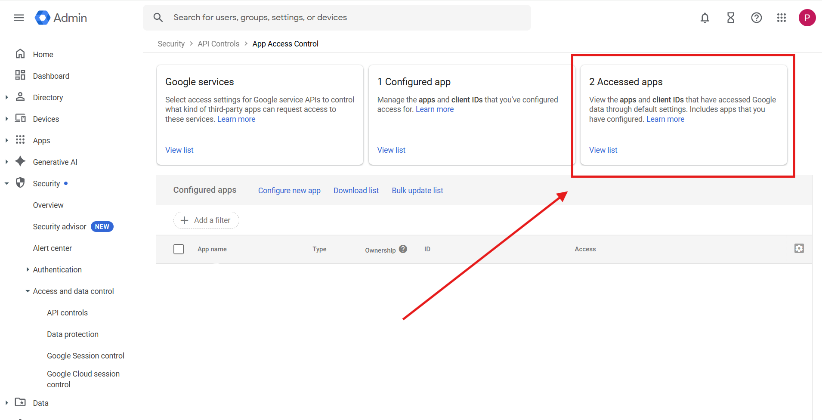Open the help question mark icon
The image size is (822, 420).
[757, 18]
